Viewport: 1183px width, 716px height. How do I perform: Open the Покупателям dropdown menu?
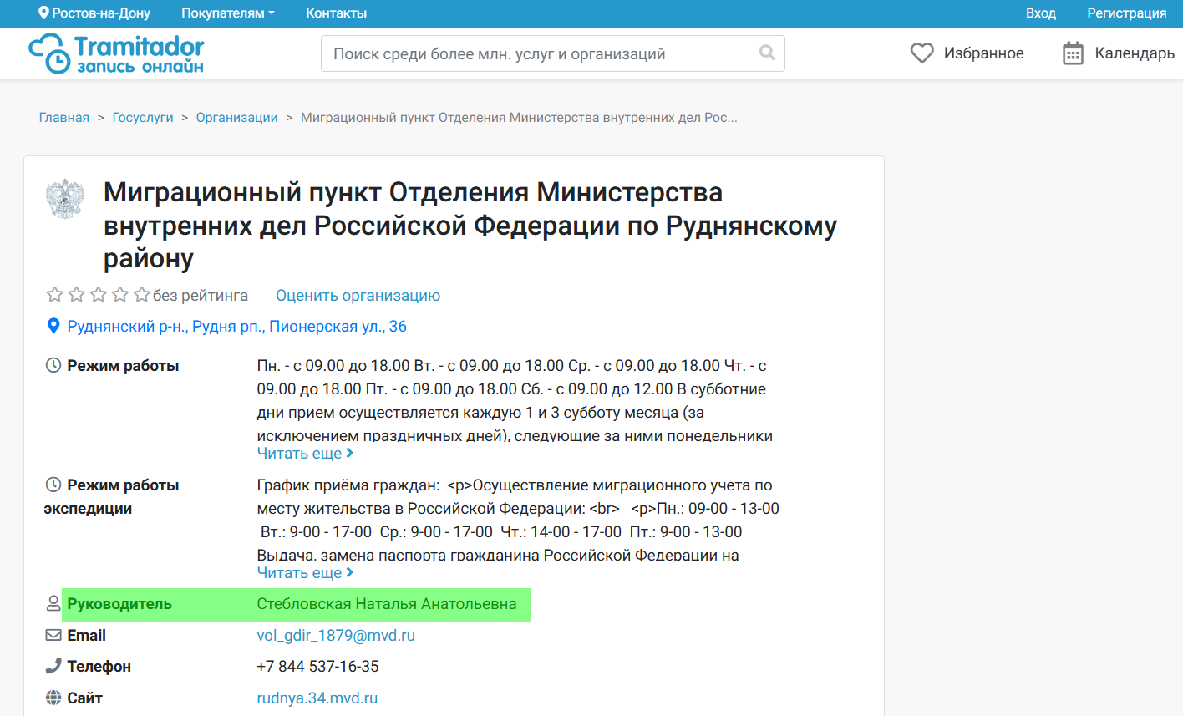coord(226,13)
